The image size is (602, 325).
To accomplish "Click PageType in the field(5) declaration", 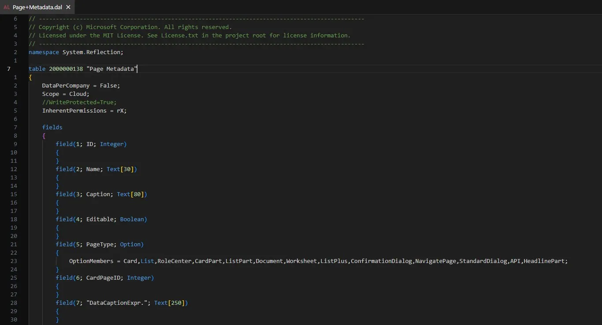I will click(x=100, y=244).
